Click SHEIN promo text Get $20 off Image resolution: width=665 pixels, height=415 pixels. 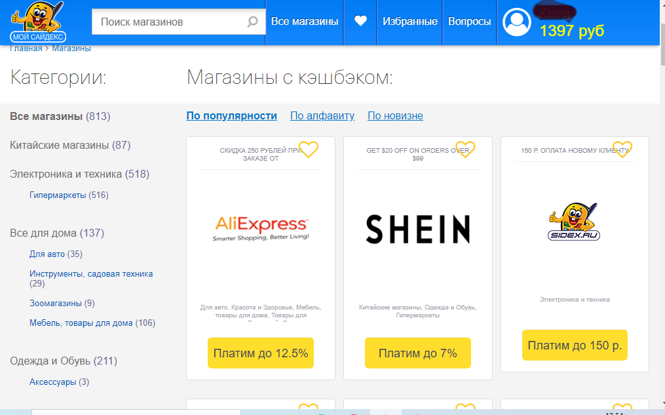(x=418, y=155)
